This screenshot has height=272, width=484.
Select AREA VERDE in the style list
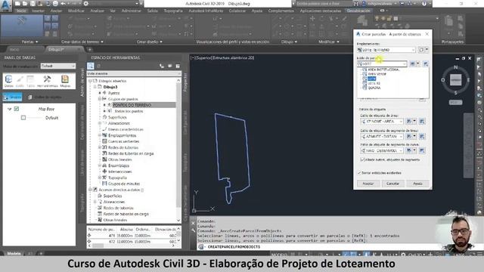point(377,74)
